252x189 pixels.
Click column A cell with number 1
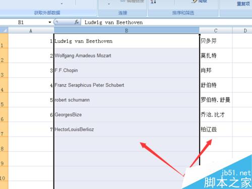31,41
